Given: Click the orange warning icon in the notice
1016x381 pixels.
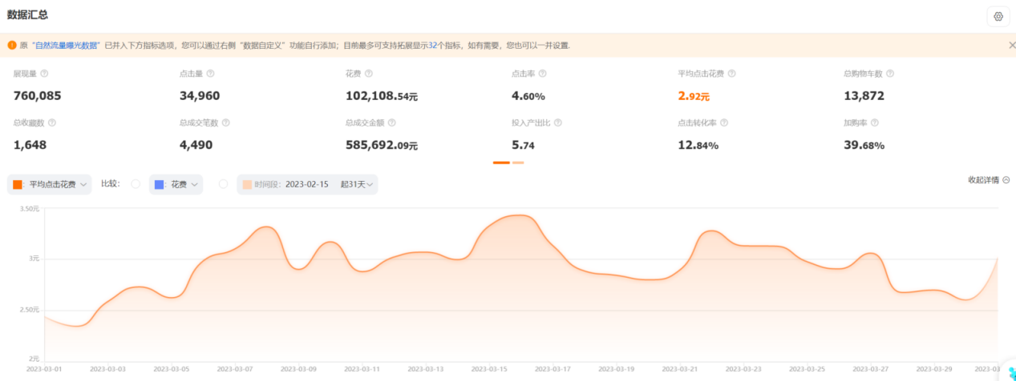Looking at the screenshot, I should coord(12,46).
